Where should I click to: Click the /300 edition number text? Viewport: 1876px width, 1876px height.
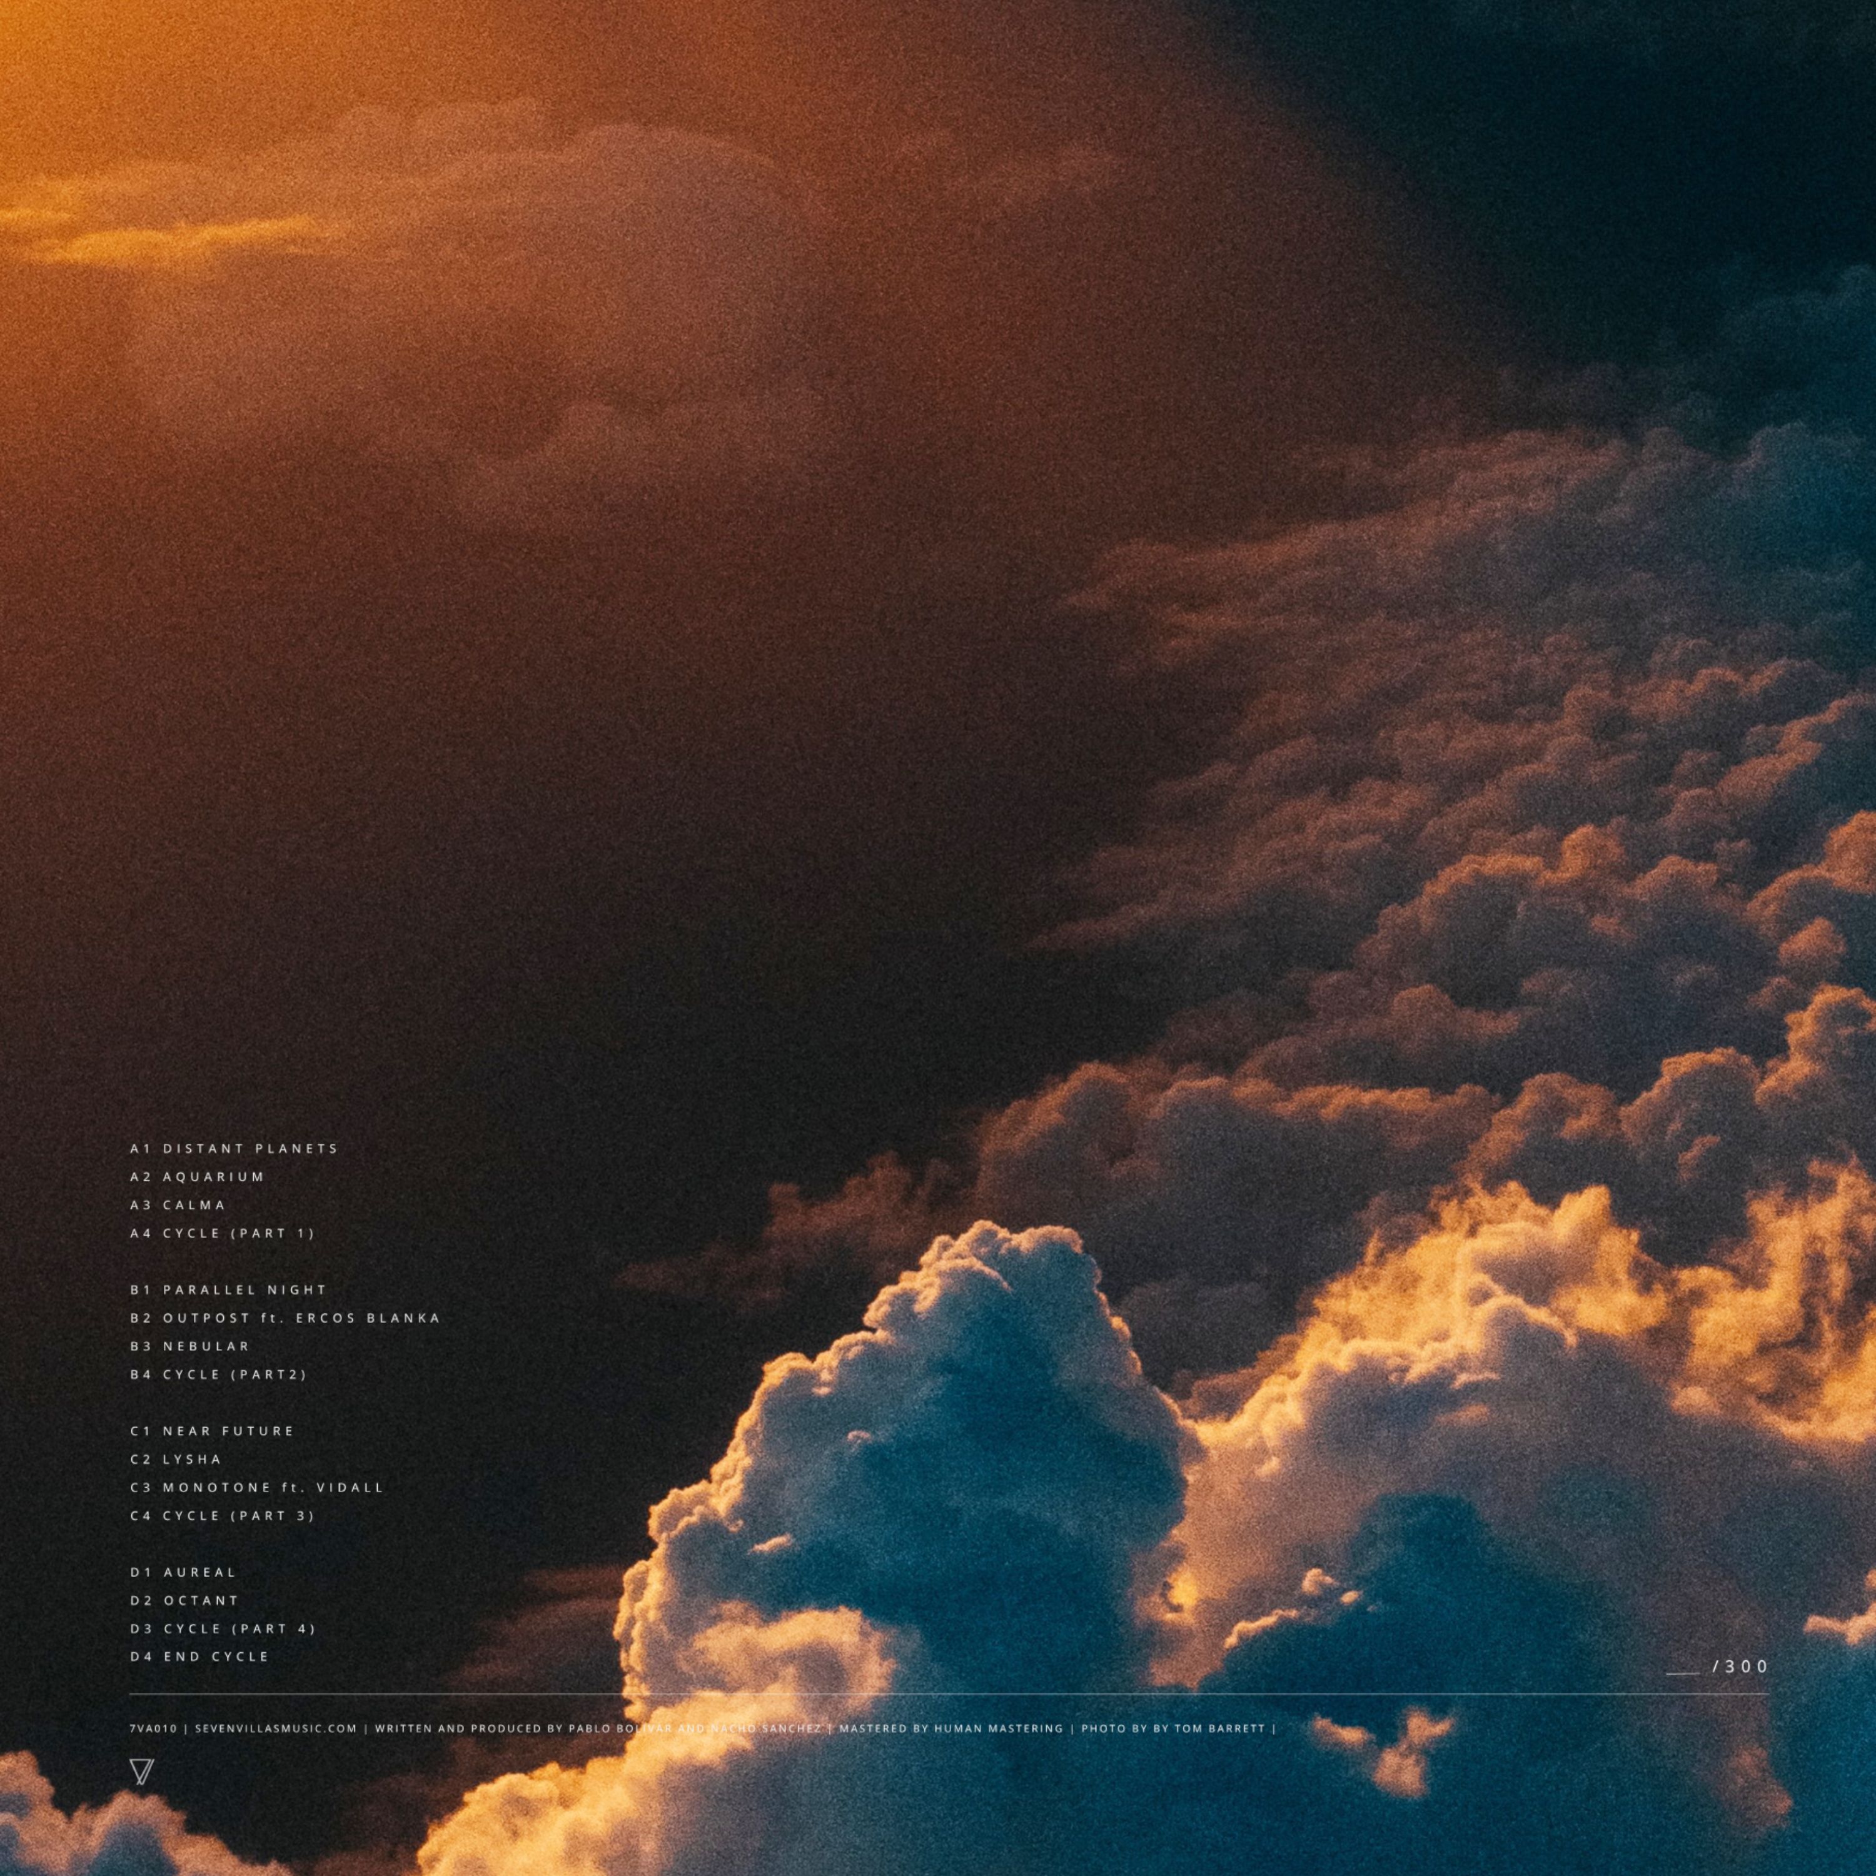[1740, 1667]
